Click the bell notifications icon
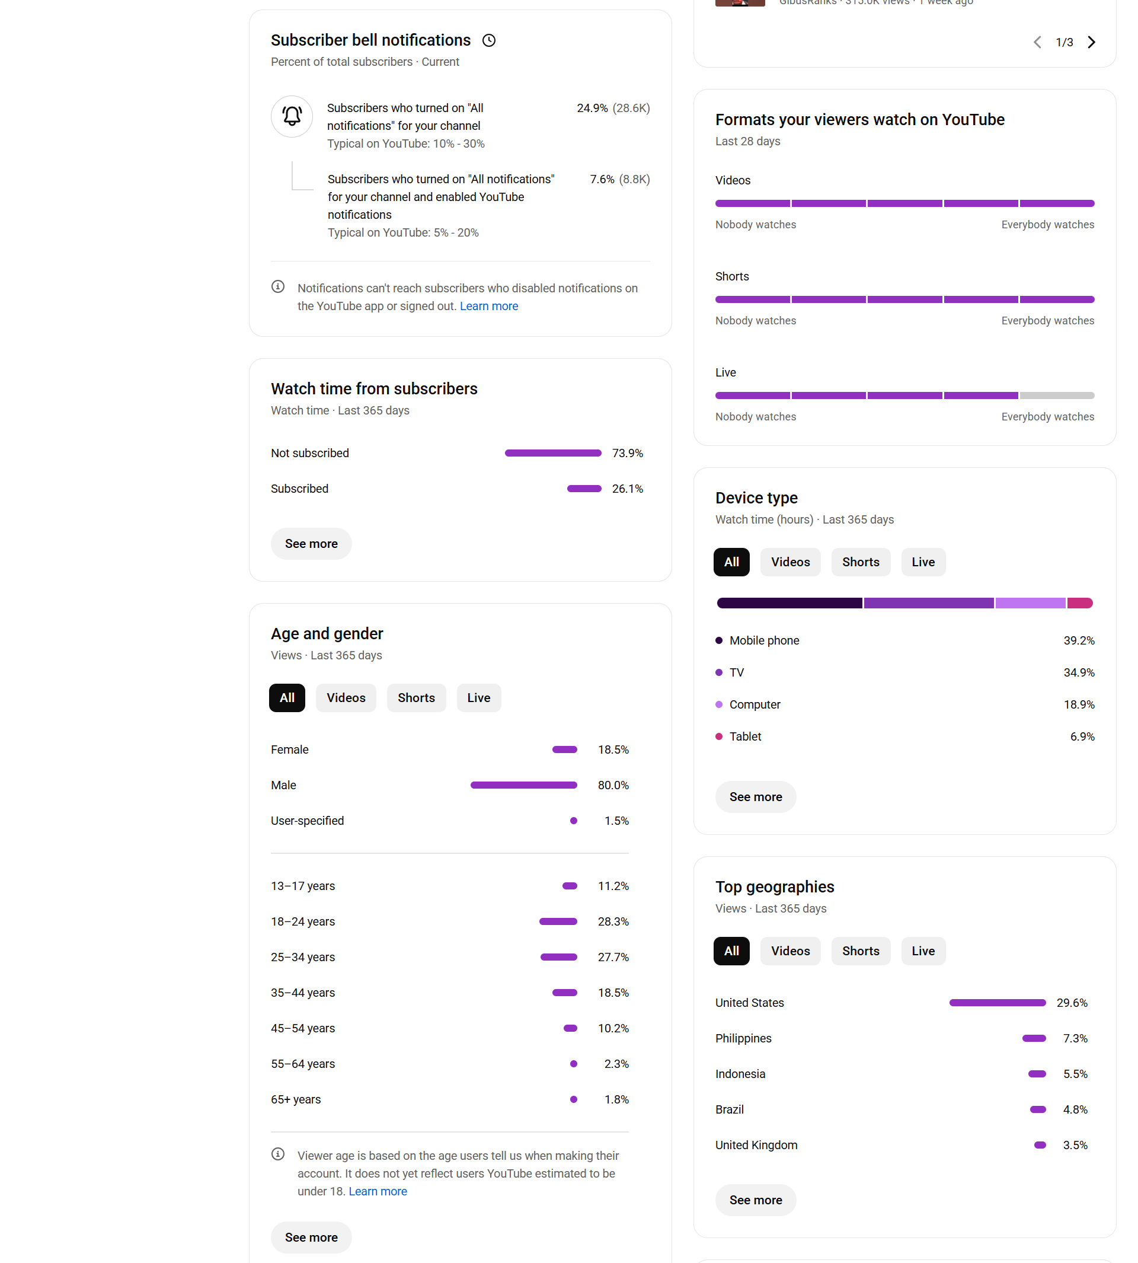Viewport: 1138px width, 1263px height. coord(292,116)
